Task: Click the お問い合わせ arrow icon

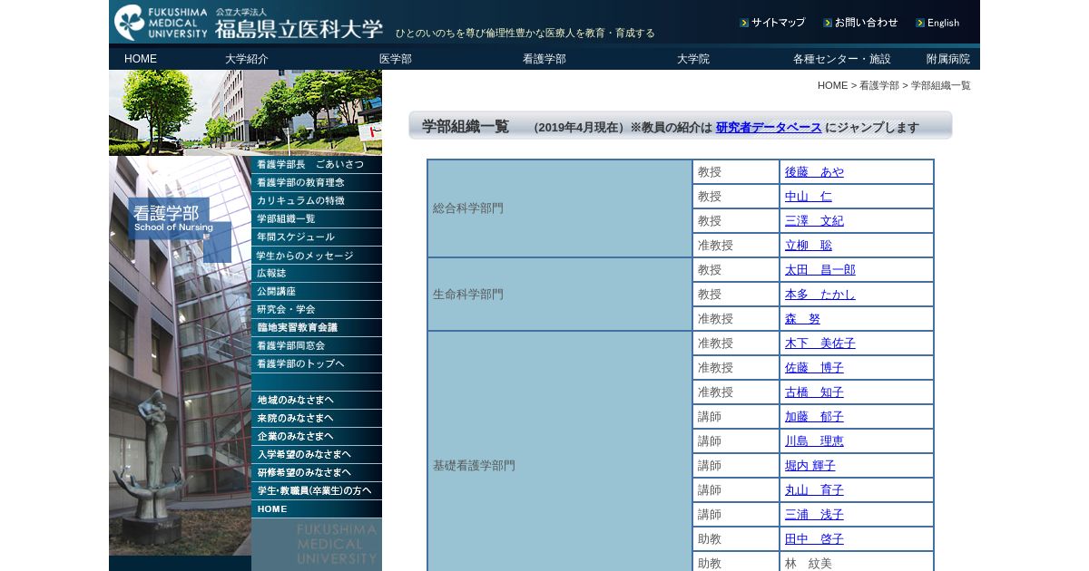Action: 828,23
